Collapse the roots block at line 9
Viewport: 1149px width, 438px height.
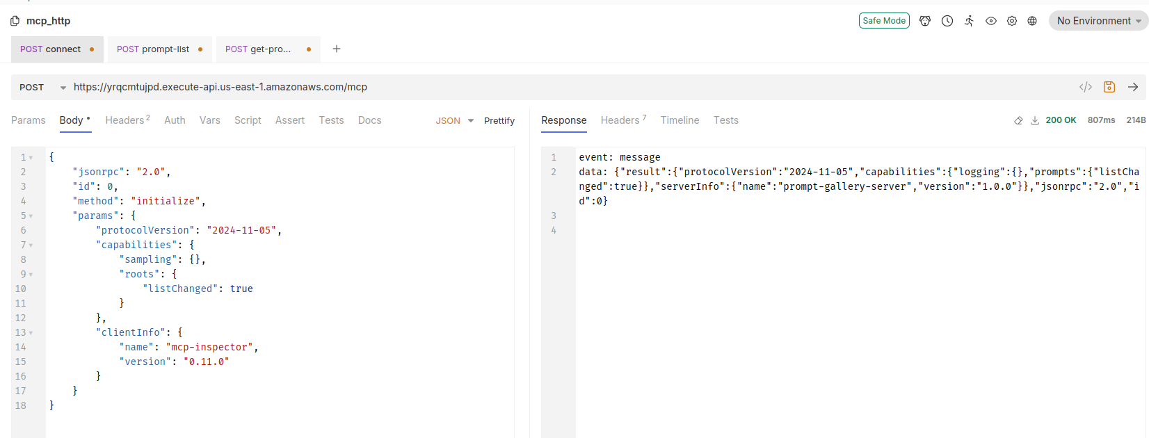pyautogui.click(x=31, y=275)
